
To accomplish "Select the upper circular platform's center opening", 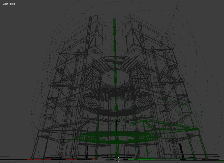I will 115,78.
